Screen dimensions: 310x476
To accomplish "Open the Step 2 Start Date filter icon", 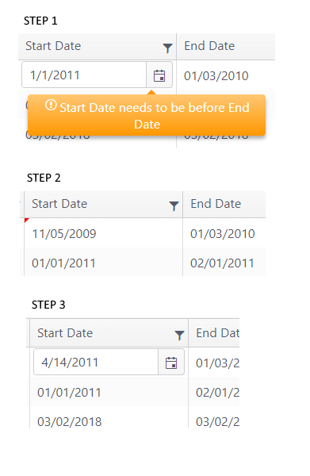I will click(174, 205).
